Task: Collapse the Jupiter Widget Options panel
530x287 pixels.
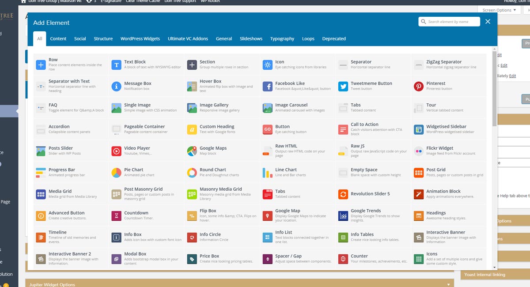Action: (x=449, y=284)
